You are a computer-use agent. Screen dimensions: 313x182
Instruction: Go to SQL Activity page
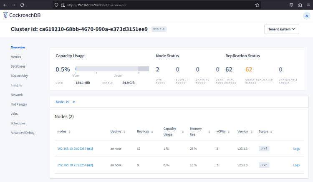19,76
